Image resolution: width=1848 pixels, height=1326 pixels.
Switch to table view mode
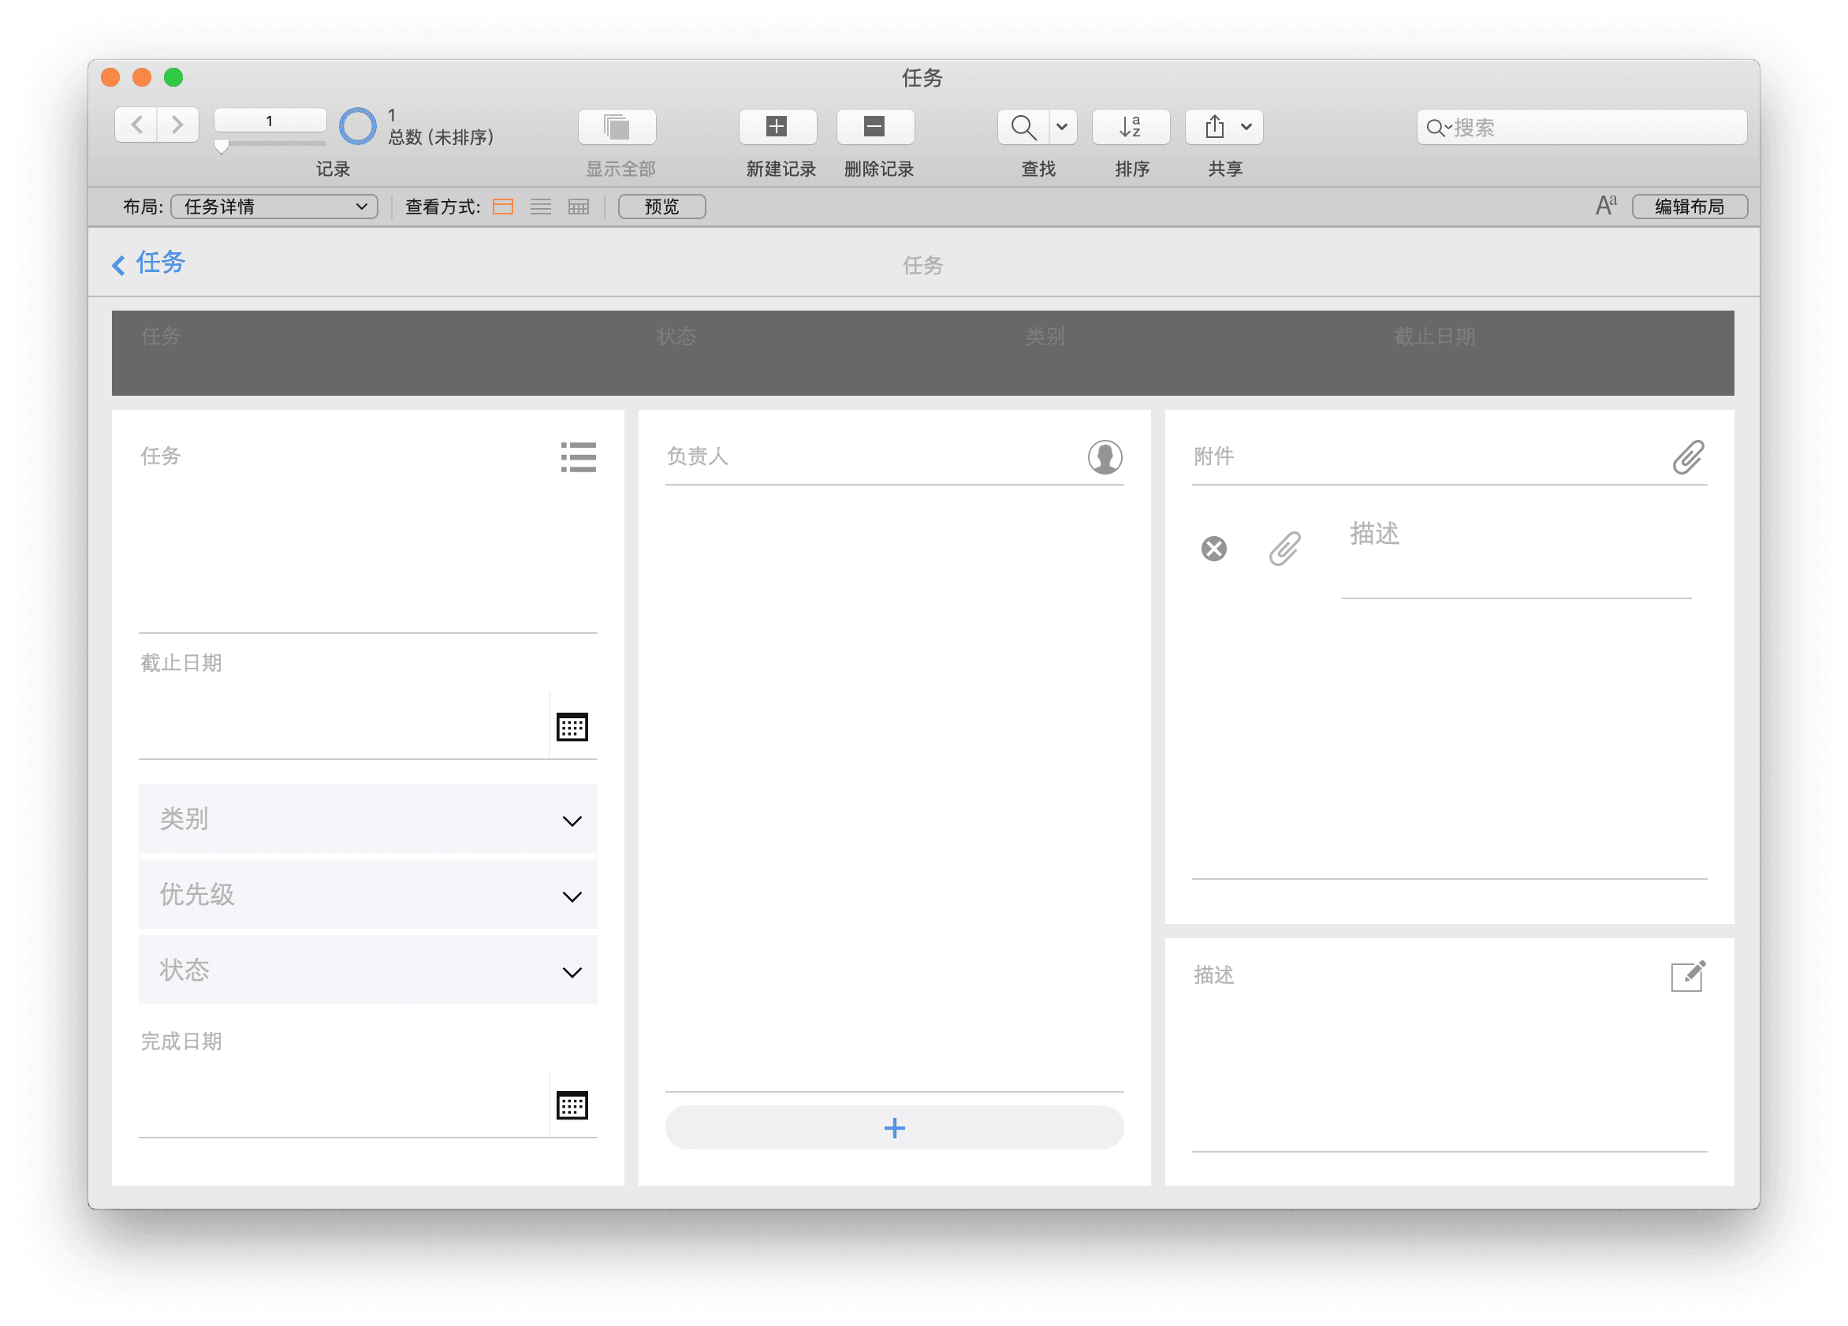coord(579,207)
